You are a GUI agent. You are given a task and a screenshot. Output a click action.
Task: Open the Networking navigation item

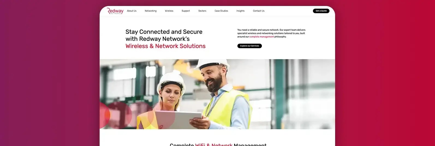(151, 11)
